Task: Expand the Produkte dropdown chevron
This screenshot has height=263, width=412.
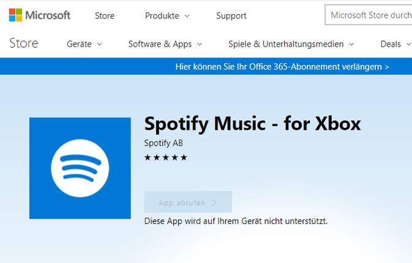Action: tap(187, 16)
